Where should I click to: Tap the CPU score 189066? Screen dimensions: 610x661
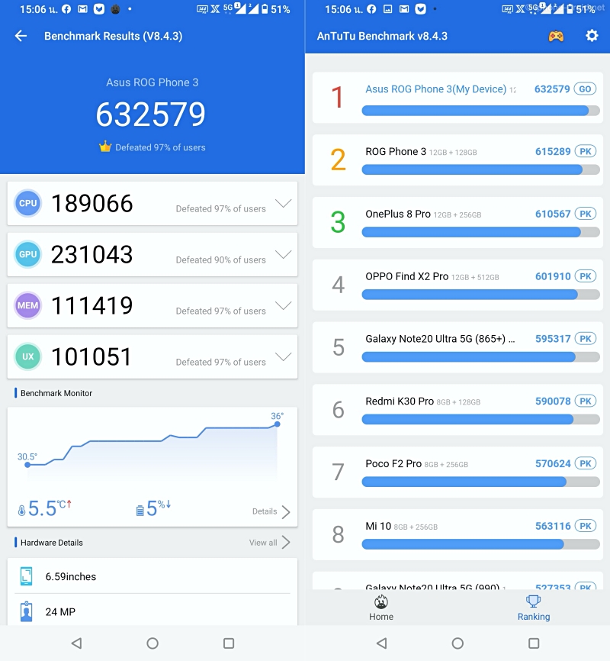coord(91,203)
